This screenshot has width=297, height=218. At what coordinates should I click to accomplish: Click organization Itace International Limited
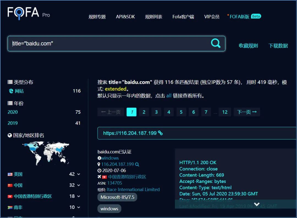(x=133, y=190)
